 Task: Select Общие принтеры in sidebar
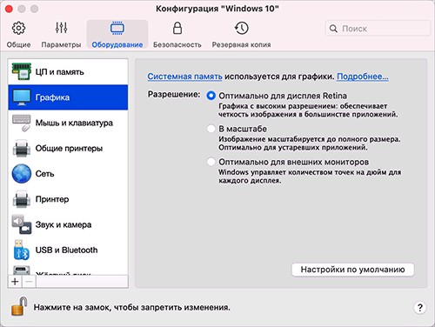click(x=68, y=148)
